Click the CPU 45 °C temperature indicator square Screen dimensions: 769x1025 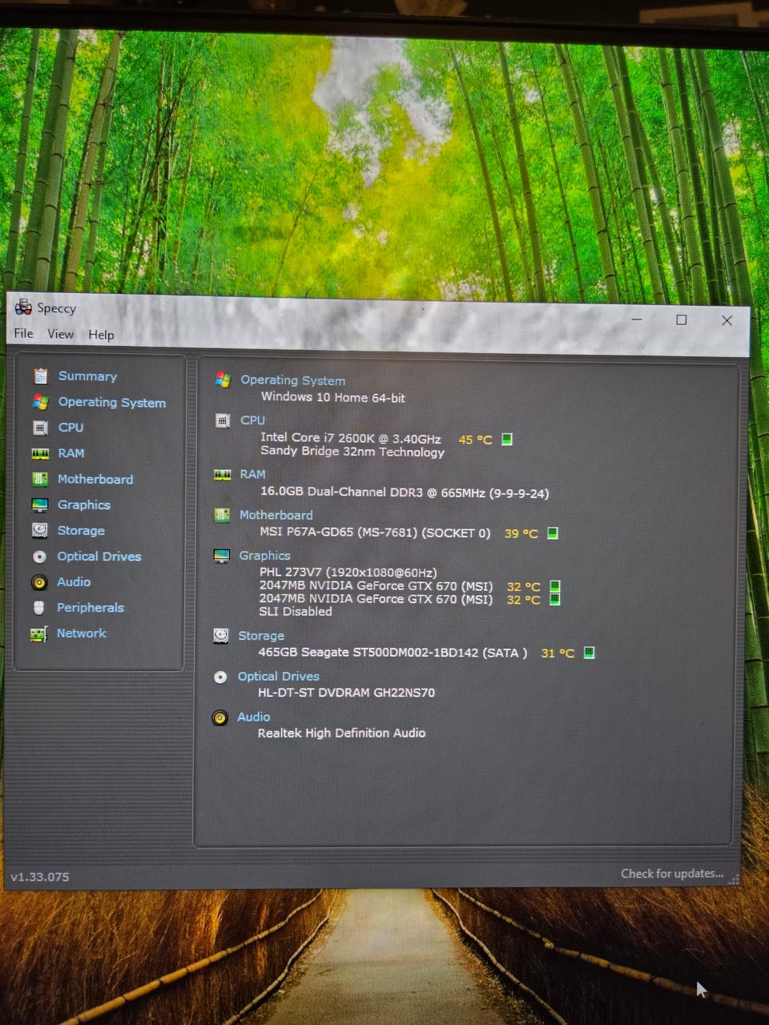[x=506, y=439]
